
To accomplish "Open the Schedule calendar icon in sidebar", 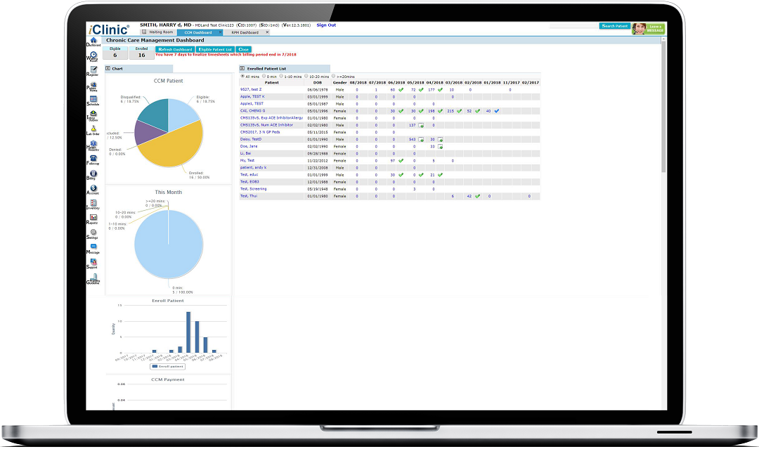I will tap(93, 100).
